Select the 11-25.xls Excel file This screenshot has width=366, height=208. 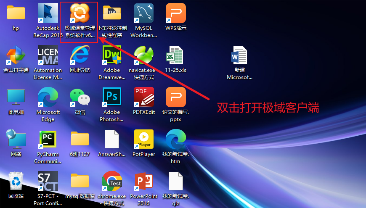tap(175, 55)
